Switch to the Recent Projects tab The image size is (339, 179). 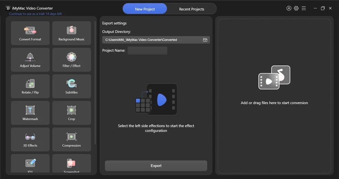pos(192,9)
